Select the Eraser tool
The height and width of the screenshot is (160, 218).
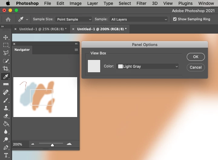click(6, 116)
